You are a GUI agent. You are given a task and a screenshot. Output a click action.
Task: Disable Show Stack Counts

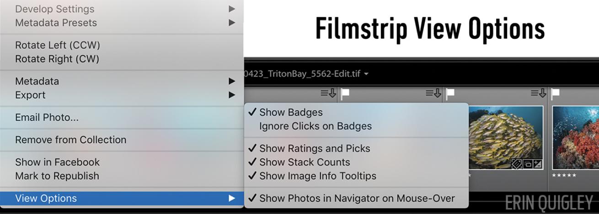click(305, 162)
